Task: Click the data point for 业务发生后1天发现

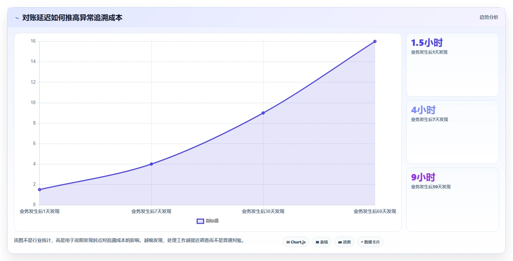Action: (x=39, y=189)
